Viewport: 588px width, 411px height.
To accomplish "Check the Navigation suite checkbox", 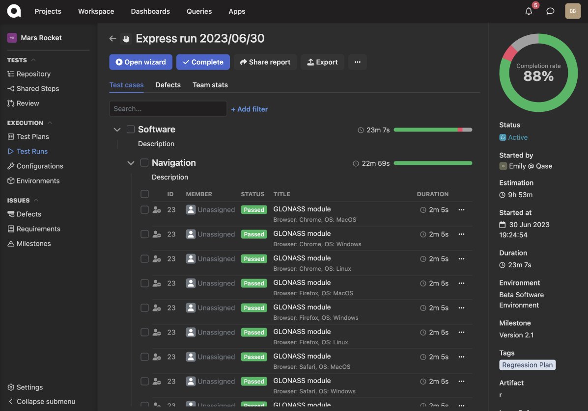I will tap(144, 163).
